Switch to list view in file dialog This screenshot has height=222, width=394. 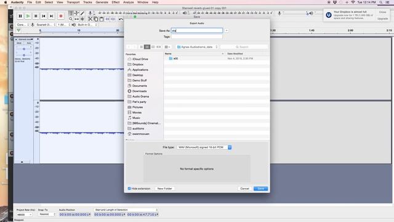click(147, 47)
